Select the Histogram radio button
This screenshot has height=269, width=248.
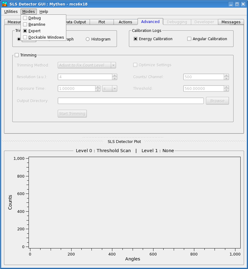pos(88,39)
